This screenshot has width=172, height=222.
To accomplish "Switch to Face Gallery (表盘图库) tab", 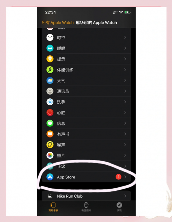I will click(86, 207).
